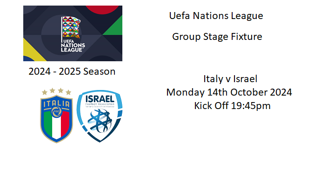
Task: Click the 'ITALIA' lettering in the crest
Action: [x=56, y=104]
